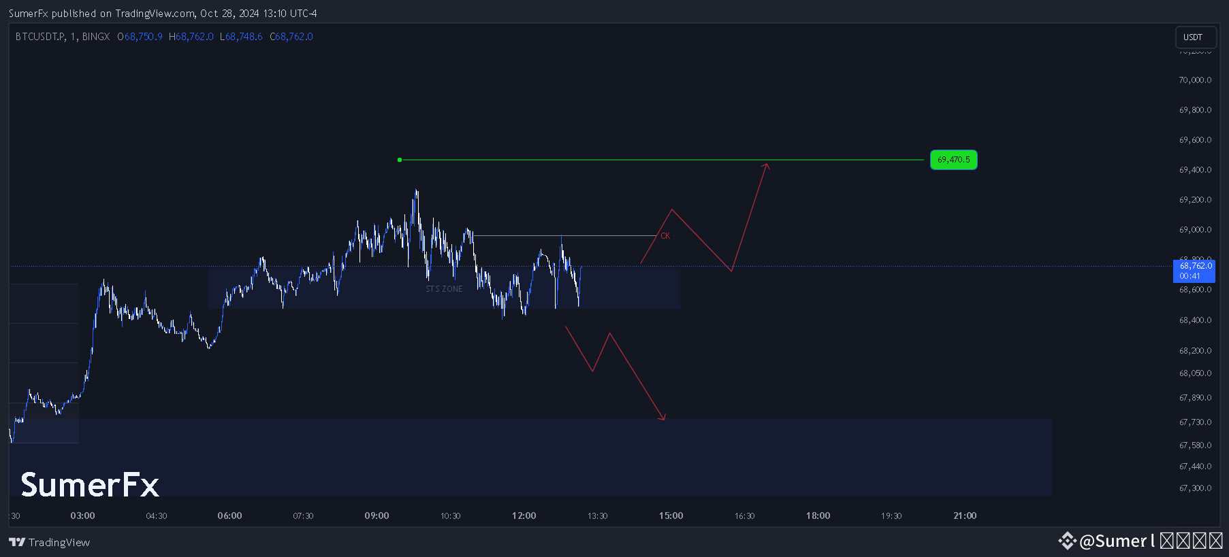
Task: Click the 03:00 time axis label
Action: (x=83, y=516)
